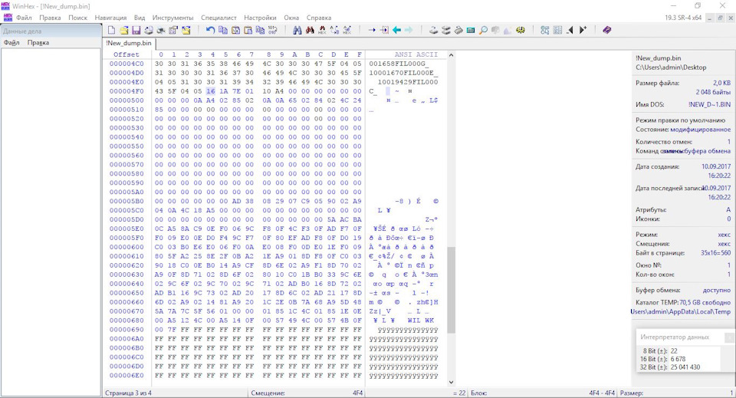Click the scrollbar up arrow of hex view
Viewport: 736px width, 398px height.
[x=451, y=55]
